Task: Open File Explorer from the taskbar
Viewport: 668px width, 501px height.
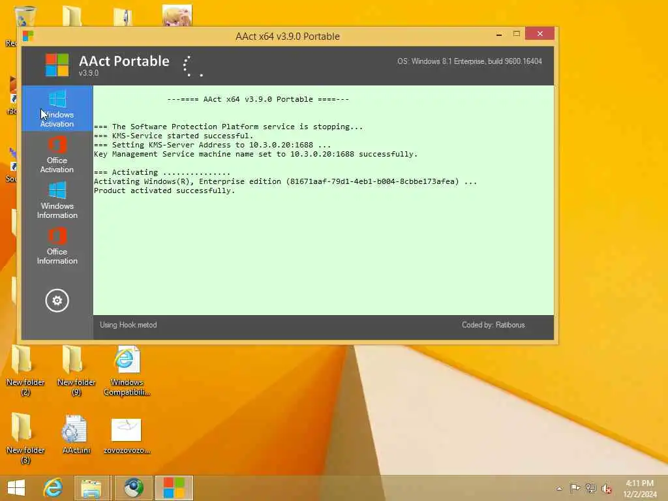Action: (92, 488)
